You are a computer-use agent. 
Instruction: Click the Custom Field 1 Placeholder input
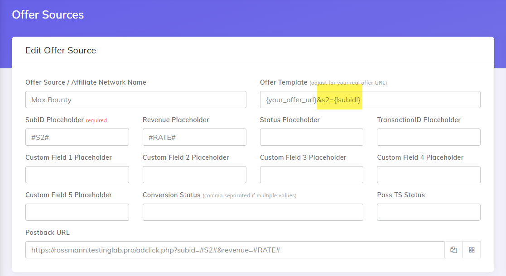77,174
